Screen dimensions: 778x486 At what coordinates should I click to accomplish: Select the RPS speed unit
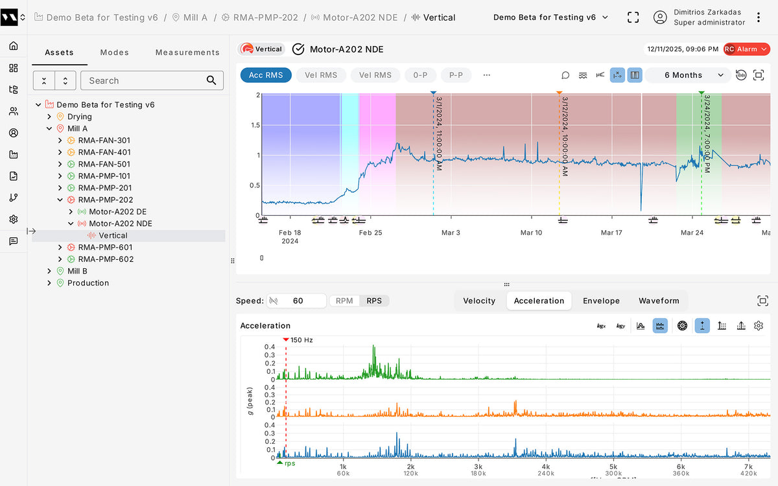374,301
